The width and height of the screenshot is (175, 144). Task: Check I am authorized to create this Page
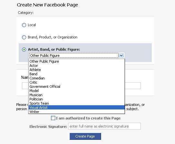[53, 118]
